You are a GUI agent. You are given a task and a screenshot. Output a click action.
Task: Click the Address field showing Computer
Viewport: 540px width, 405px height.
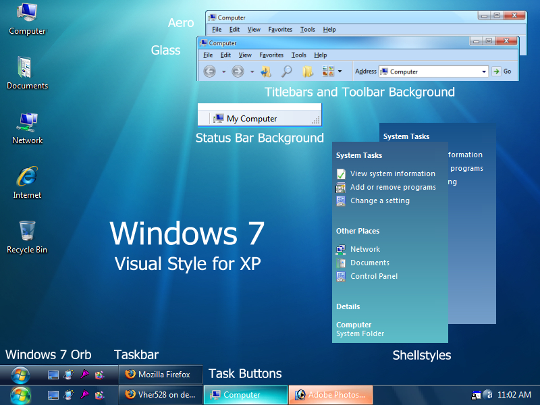pyautogui.click(x=433, y=72)
